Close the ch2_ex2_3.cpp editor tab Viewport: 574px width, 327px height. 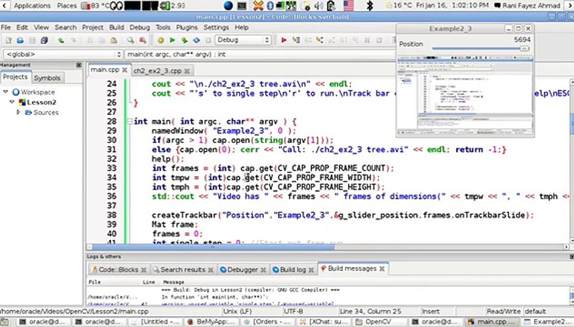click(x=187, y=71)
